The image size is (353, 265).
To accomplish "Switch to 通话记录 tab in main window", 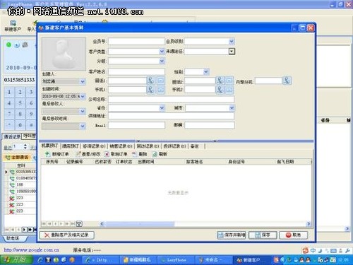I will point(11,136).
